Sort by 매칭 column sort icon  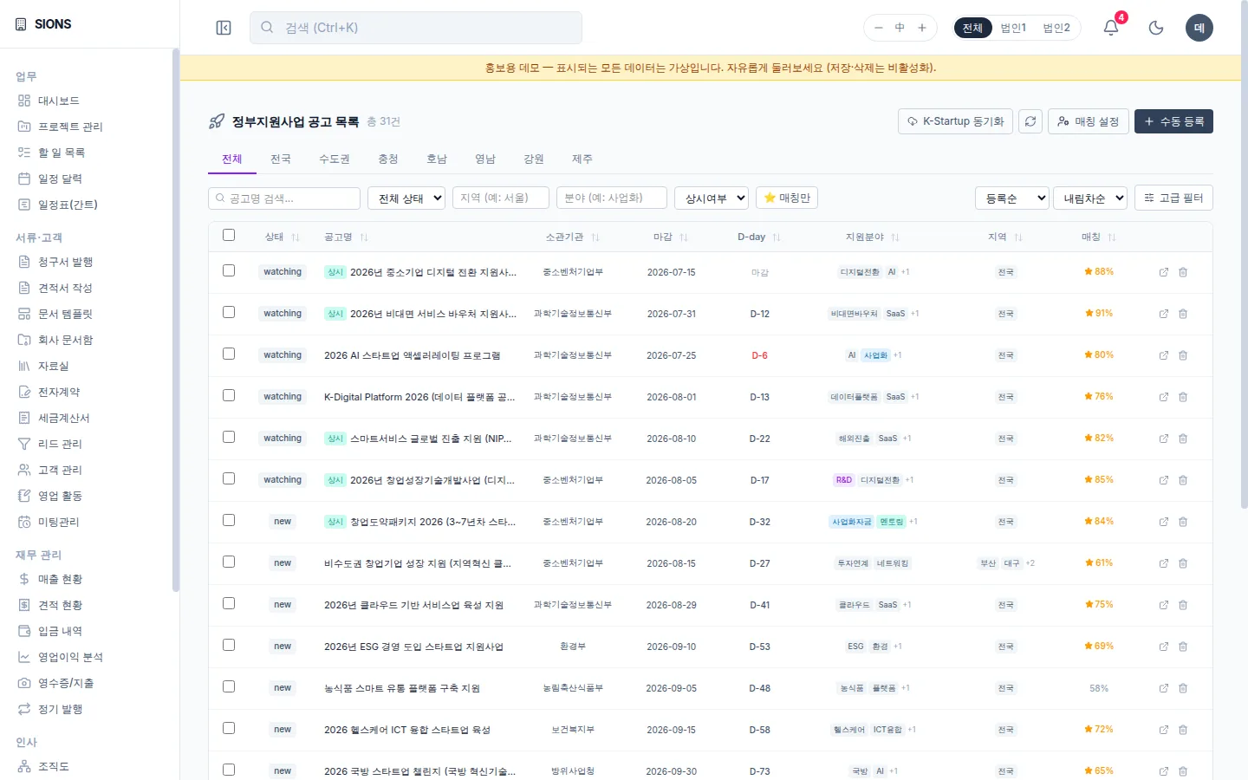tap(1112, 237)
